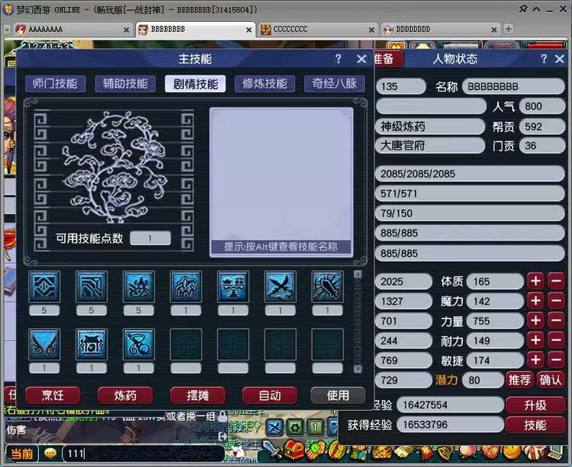This screenshot has width=572, height=467.
Task: Increase 体质 with the plus button
Action: (535, 281)
